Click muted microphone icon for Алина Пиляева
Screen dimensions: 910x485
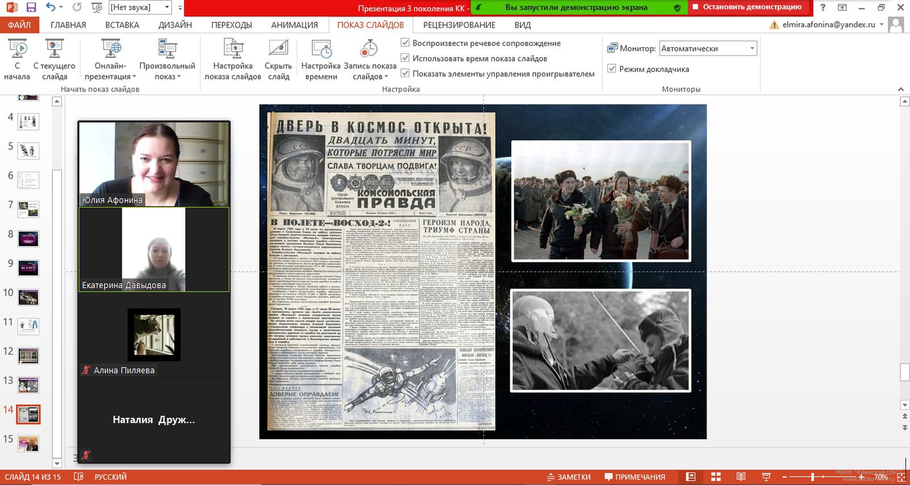click(86, 370)
